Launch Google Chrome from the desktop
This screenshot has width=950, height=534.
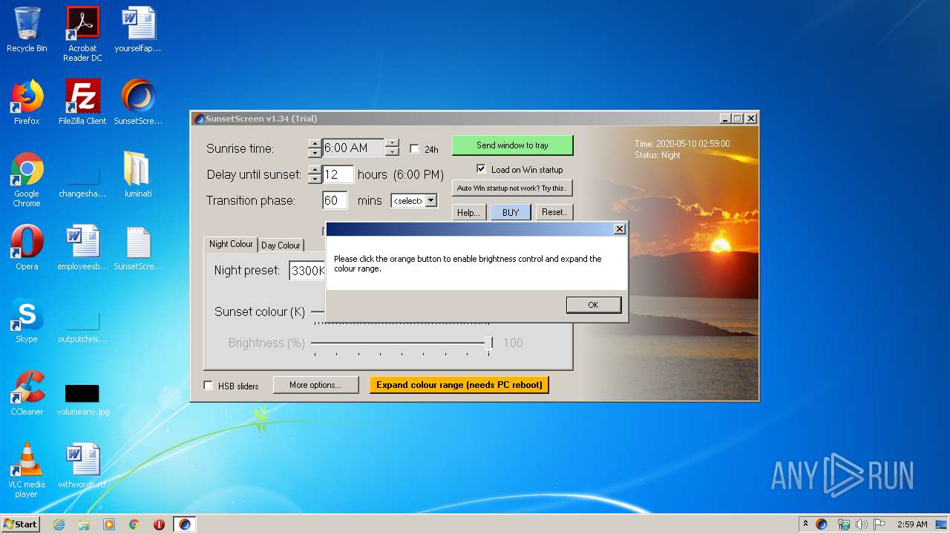[x=27, y=179]
